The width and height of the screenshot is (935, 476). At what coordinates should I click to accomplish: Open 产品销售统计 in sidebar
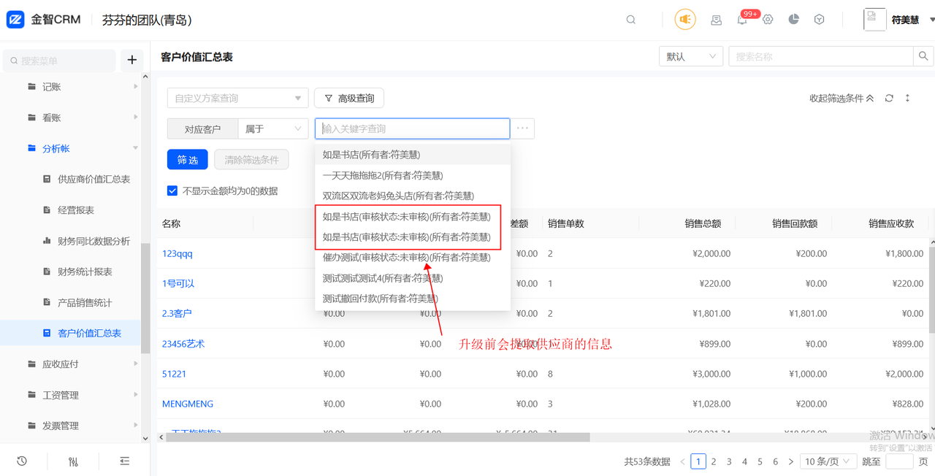pyautogui.click(x=85, y=302)
